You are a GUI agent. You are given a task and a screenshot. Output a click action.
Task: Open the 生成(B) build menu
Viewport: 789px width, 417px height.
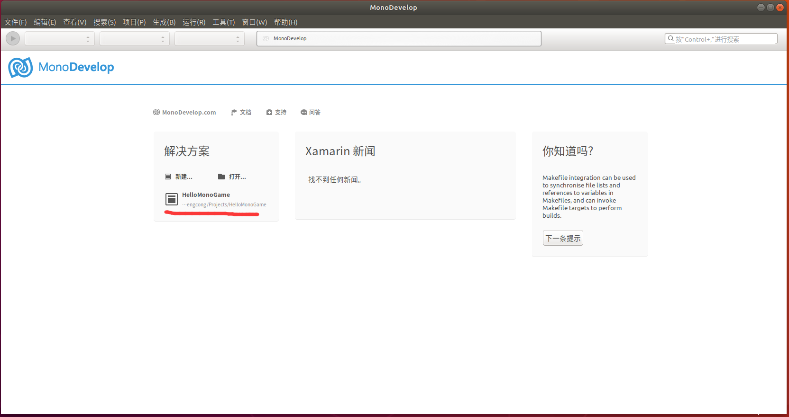point(164,22)
